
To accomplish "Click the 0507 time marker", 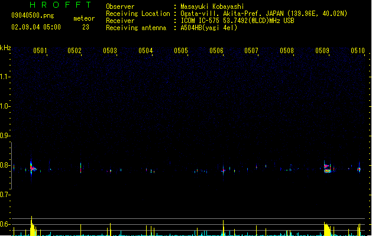I will (251, 51).
